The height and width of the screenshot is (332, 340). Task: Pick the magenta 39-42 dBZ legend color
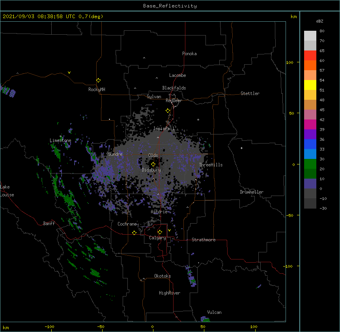(310, 124)
